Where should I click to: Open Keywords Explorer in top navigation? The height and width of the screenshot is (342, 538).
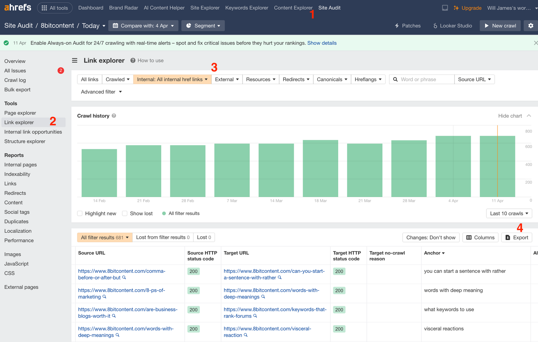[x=247, y=8]
